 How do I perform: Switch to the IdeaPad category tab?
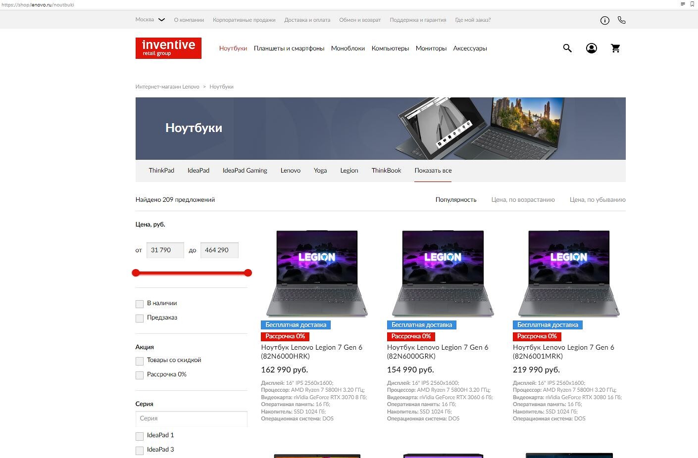199,171
